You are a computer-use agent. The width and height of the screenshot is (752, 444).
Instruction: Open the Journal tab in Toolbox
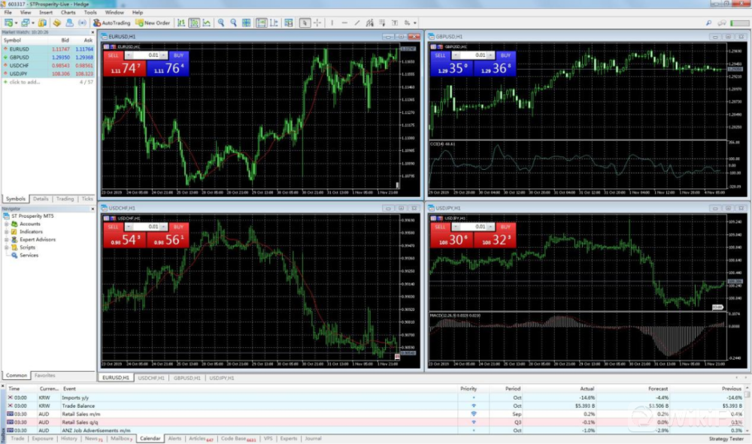[x=313, y=438]
